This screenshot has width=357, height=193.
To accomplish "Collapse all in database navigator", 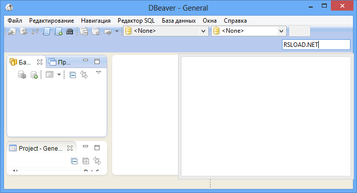I will pyautogui.click(x=72, y=75).
